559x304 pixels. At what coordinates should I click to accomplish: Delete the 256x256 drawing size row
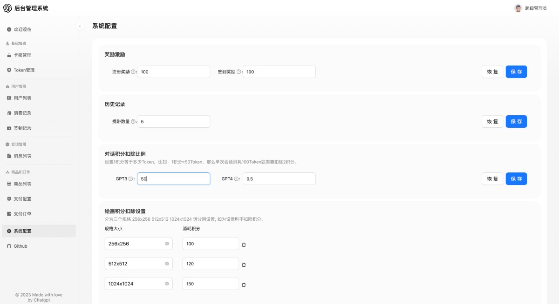pos(244,245)
